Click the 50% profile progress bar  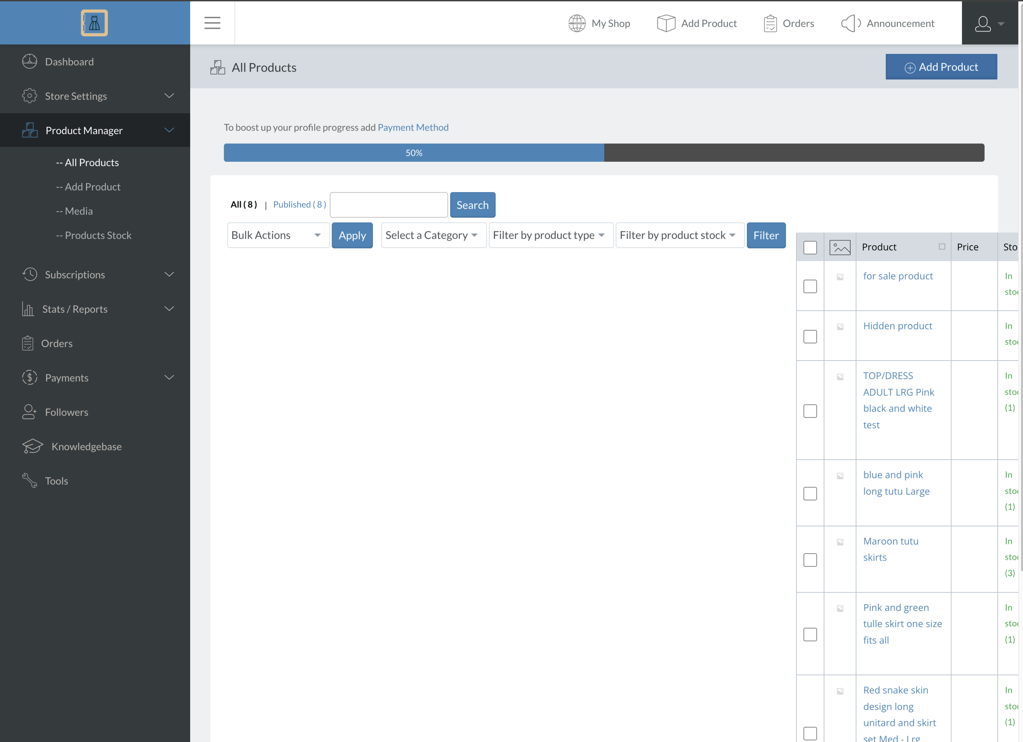pos(414,153)
